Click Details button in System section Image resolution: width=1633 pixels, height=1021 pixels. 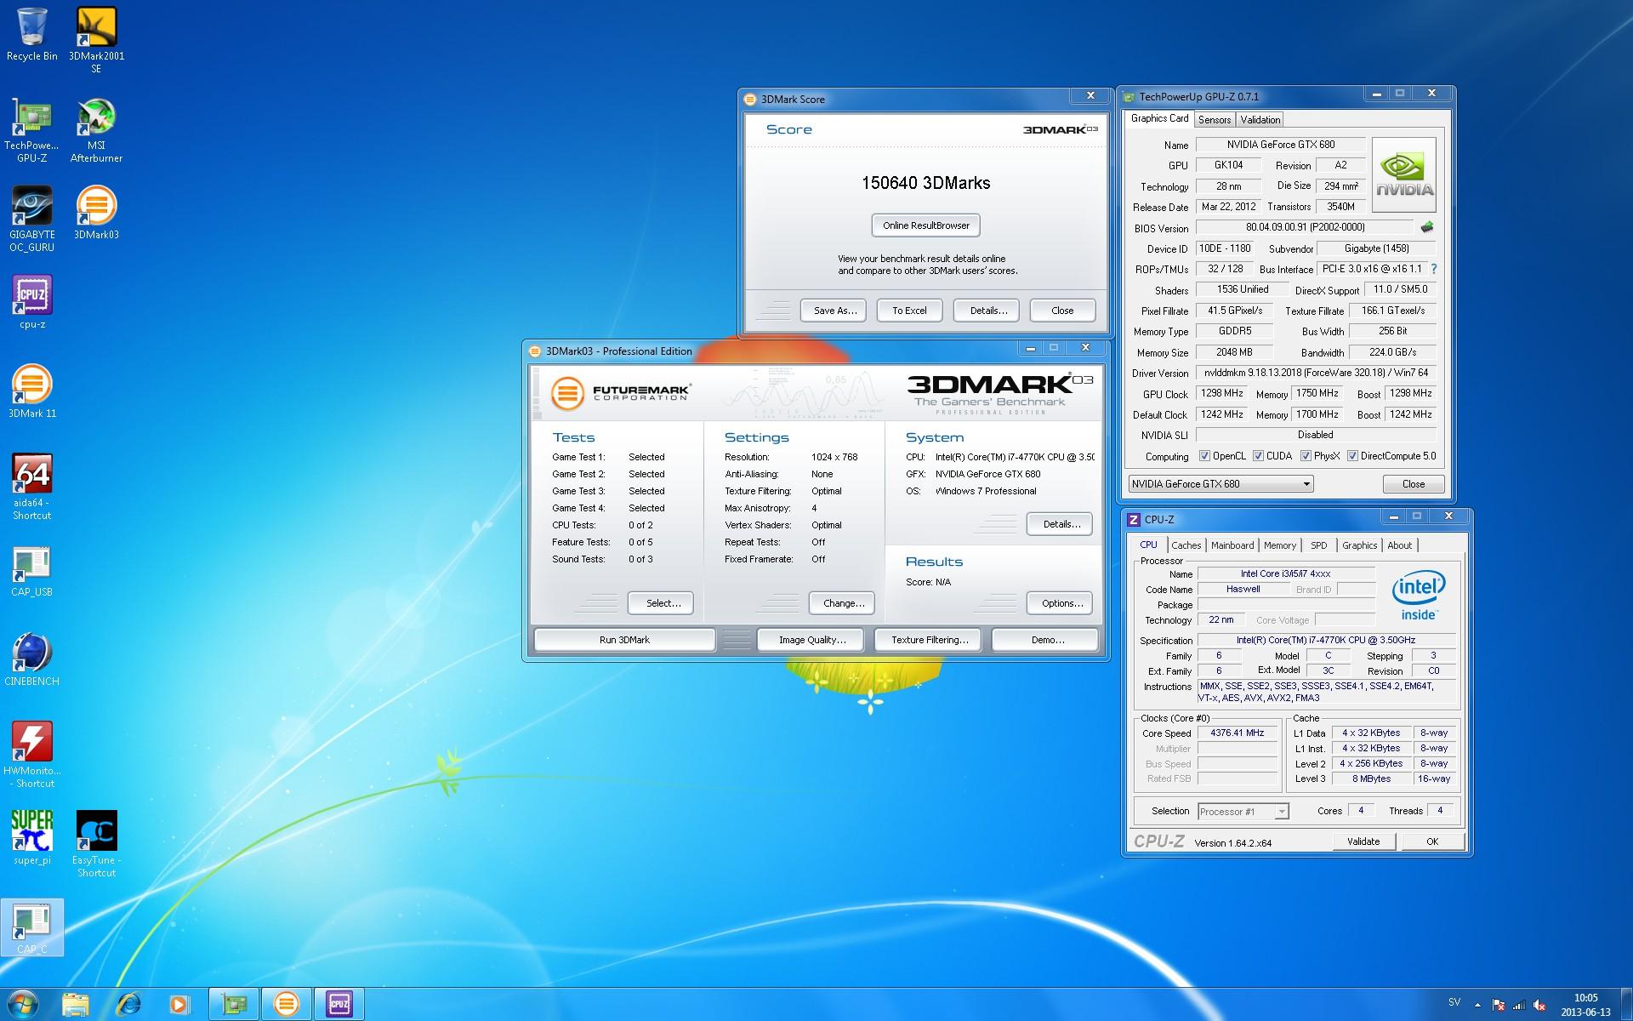click(x=1060, y=524)
